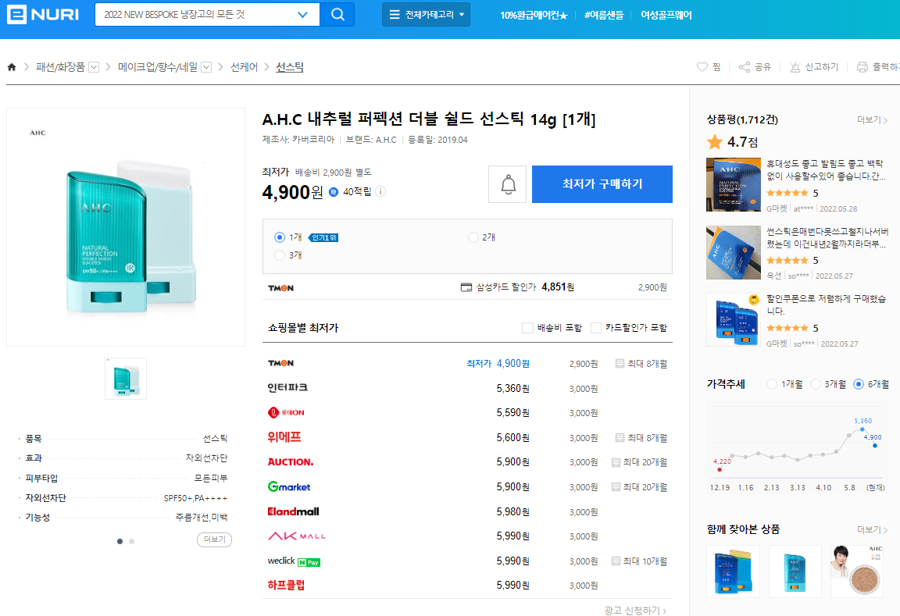
Task: Open the 전체카테고리 menu
Action: [x=426, y=14]
